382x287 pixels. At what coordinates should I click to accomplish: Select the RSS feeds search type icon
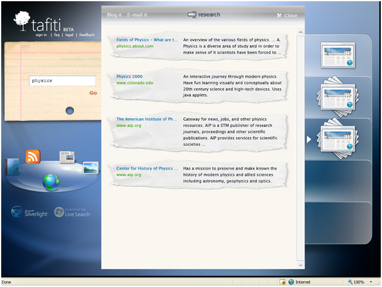click(x=33, y=157)
